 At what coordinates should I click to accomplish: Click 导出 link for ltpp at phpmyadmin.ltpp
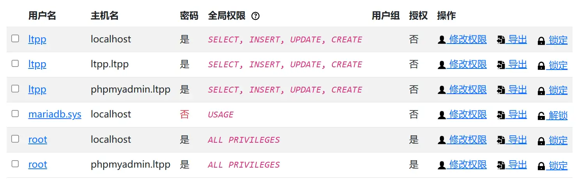[x=518, y=90]
